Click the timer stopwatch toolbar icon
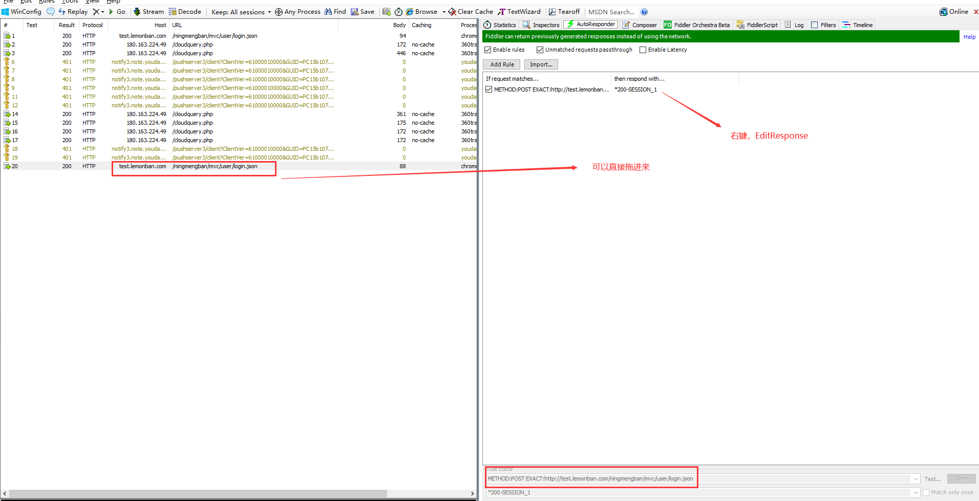This screenshot has width=979, height=501. pyautogui.click(x=398, y=12)
